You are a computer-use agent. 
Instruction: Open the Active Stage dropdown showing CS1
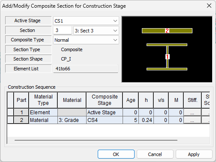86,21
